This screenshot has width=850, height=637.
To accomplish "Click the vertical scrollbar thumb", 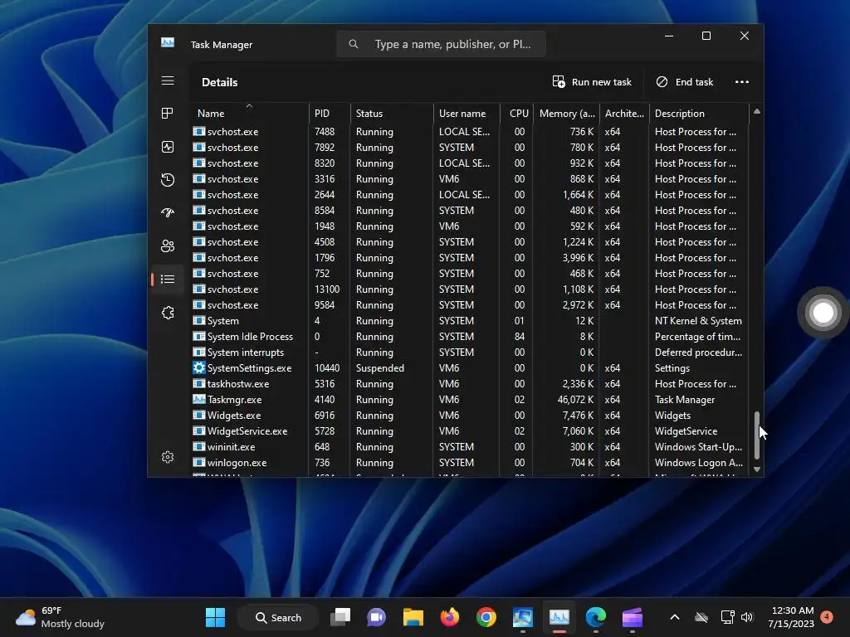I will coord(757,435).
